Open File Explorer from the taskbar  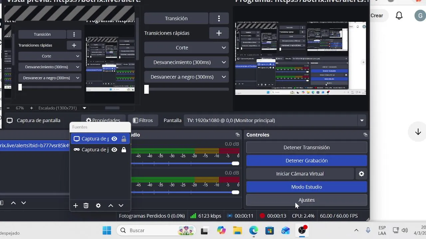pos(237,230)
